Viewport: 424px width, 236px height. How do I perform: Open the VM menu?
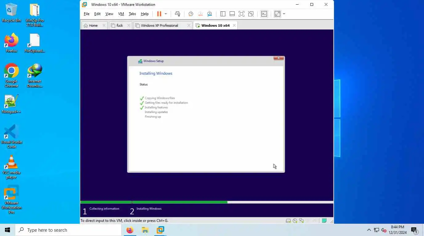(121, 14)
